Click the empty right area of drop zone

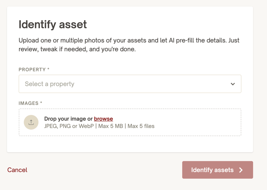tap(198, 122)
